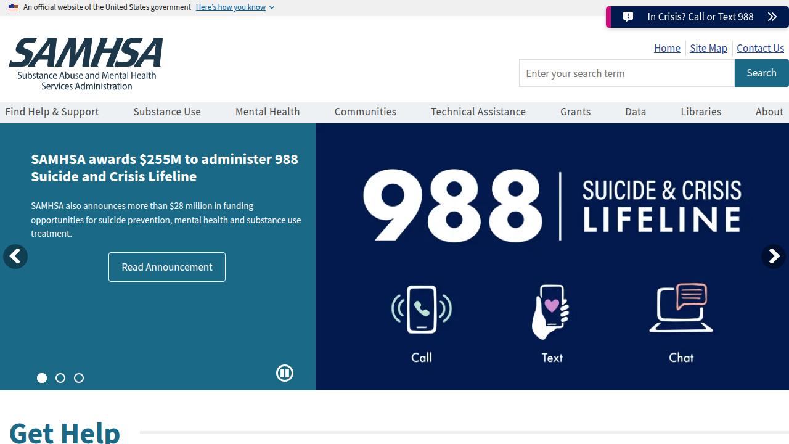Open the Libraries menu
The height and width of the screenshot is (444, 789).
pyautogui.click(x=701, y=112)
